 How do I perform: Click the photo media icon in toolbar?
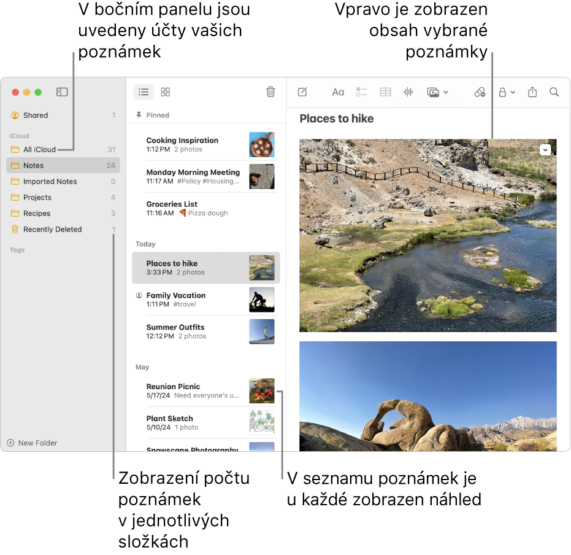click(433, 92)
